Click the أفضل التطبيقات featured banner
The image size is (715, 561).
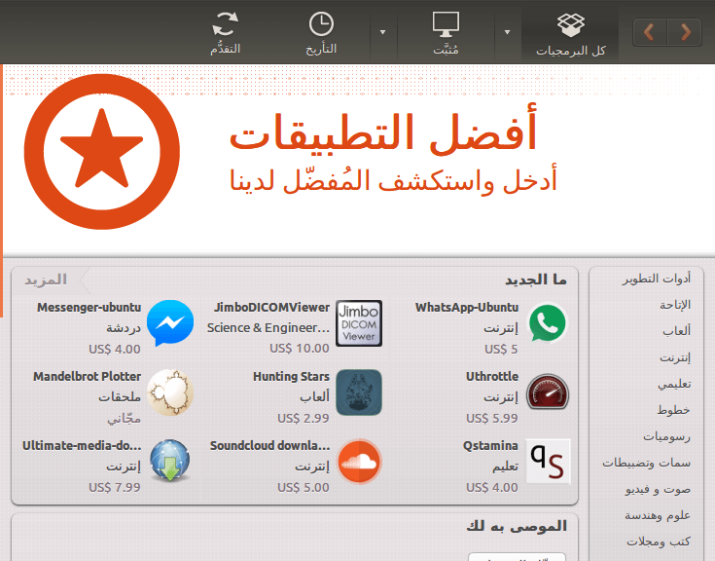359,160
